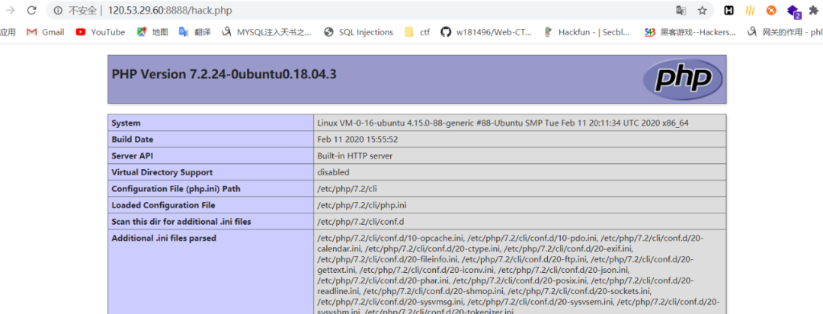This screenshot has height=314, width=823.
Task: Select the Loaded Configuration File label
Action: point(163,205)
